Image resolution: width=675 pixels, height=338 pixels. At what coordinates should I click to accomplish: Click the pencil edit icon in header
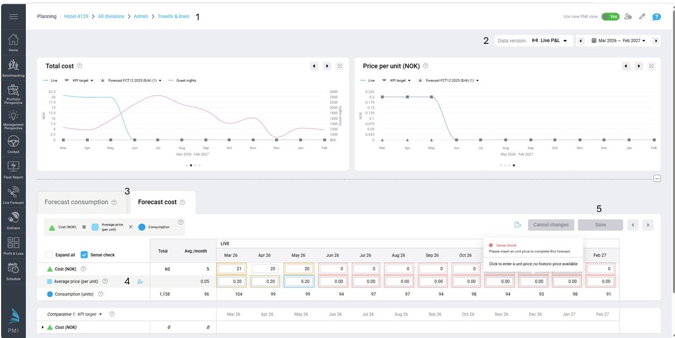pos(642,16)
